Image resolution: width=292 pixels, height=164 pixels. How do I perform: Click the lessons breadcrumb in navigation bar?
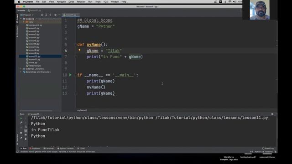click(21, 10)
